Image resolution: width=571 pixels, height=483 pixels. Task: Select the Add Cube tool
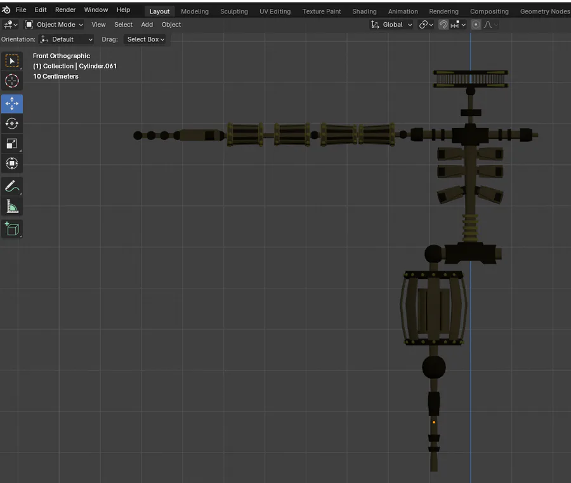12,229
